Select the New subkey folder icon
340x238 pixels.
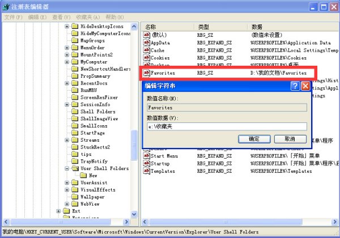click(x=83, y=175)
